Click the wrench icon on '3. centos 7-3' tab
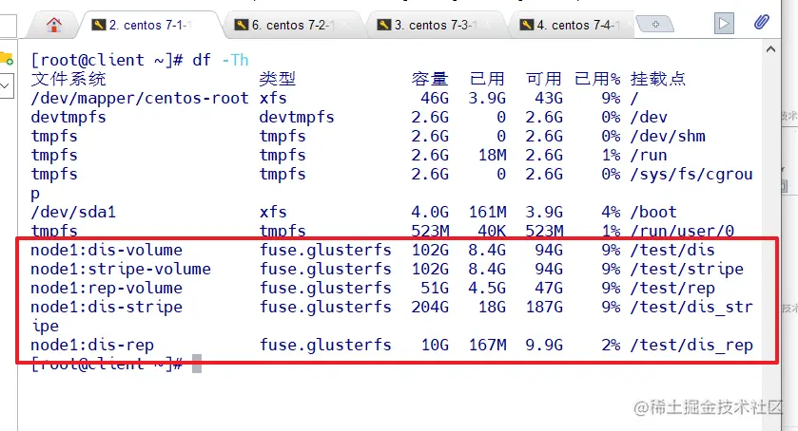 click(x=383, y=25)
